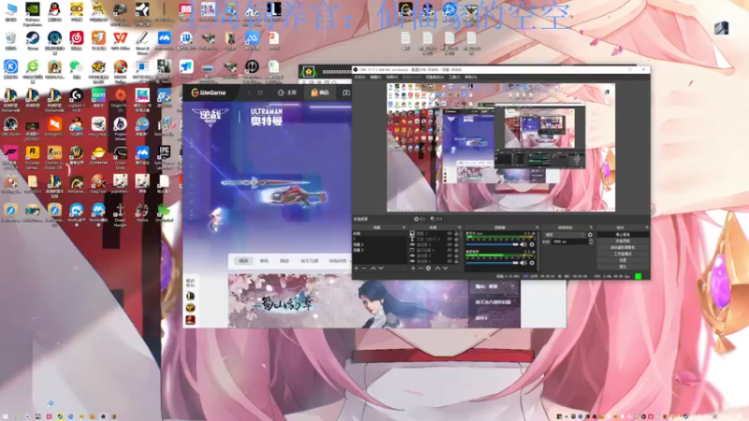Open source properties gear below the sources list
Screen dimensions: 749x421
point(428,269)
